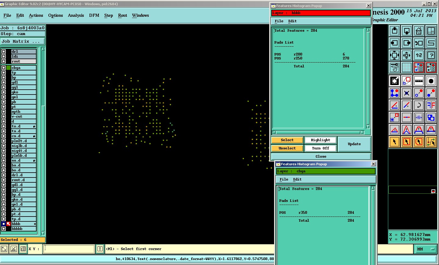Select the rectangle area selection arrow tool
The image size is (439, 265).
[x=407, y=142]
